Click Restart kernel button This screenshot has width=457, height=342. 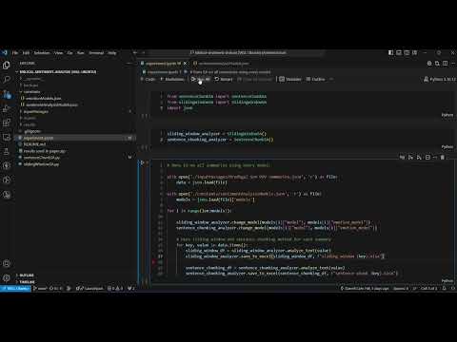coord(224,79)
